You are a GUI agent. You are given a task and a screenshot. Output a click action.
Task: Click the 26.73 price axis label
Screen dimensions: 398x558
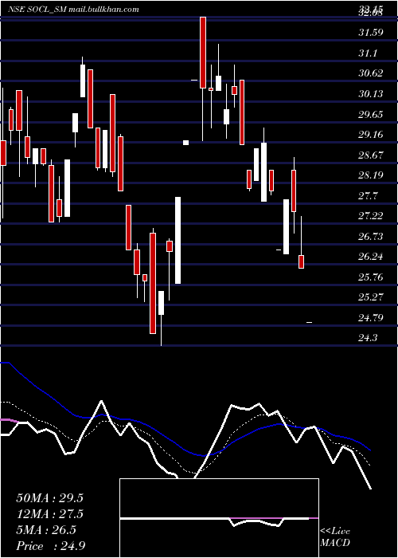click(371, 236)
